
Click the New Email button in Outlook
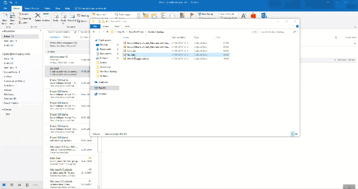pos(4,18)
